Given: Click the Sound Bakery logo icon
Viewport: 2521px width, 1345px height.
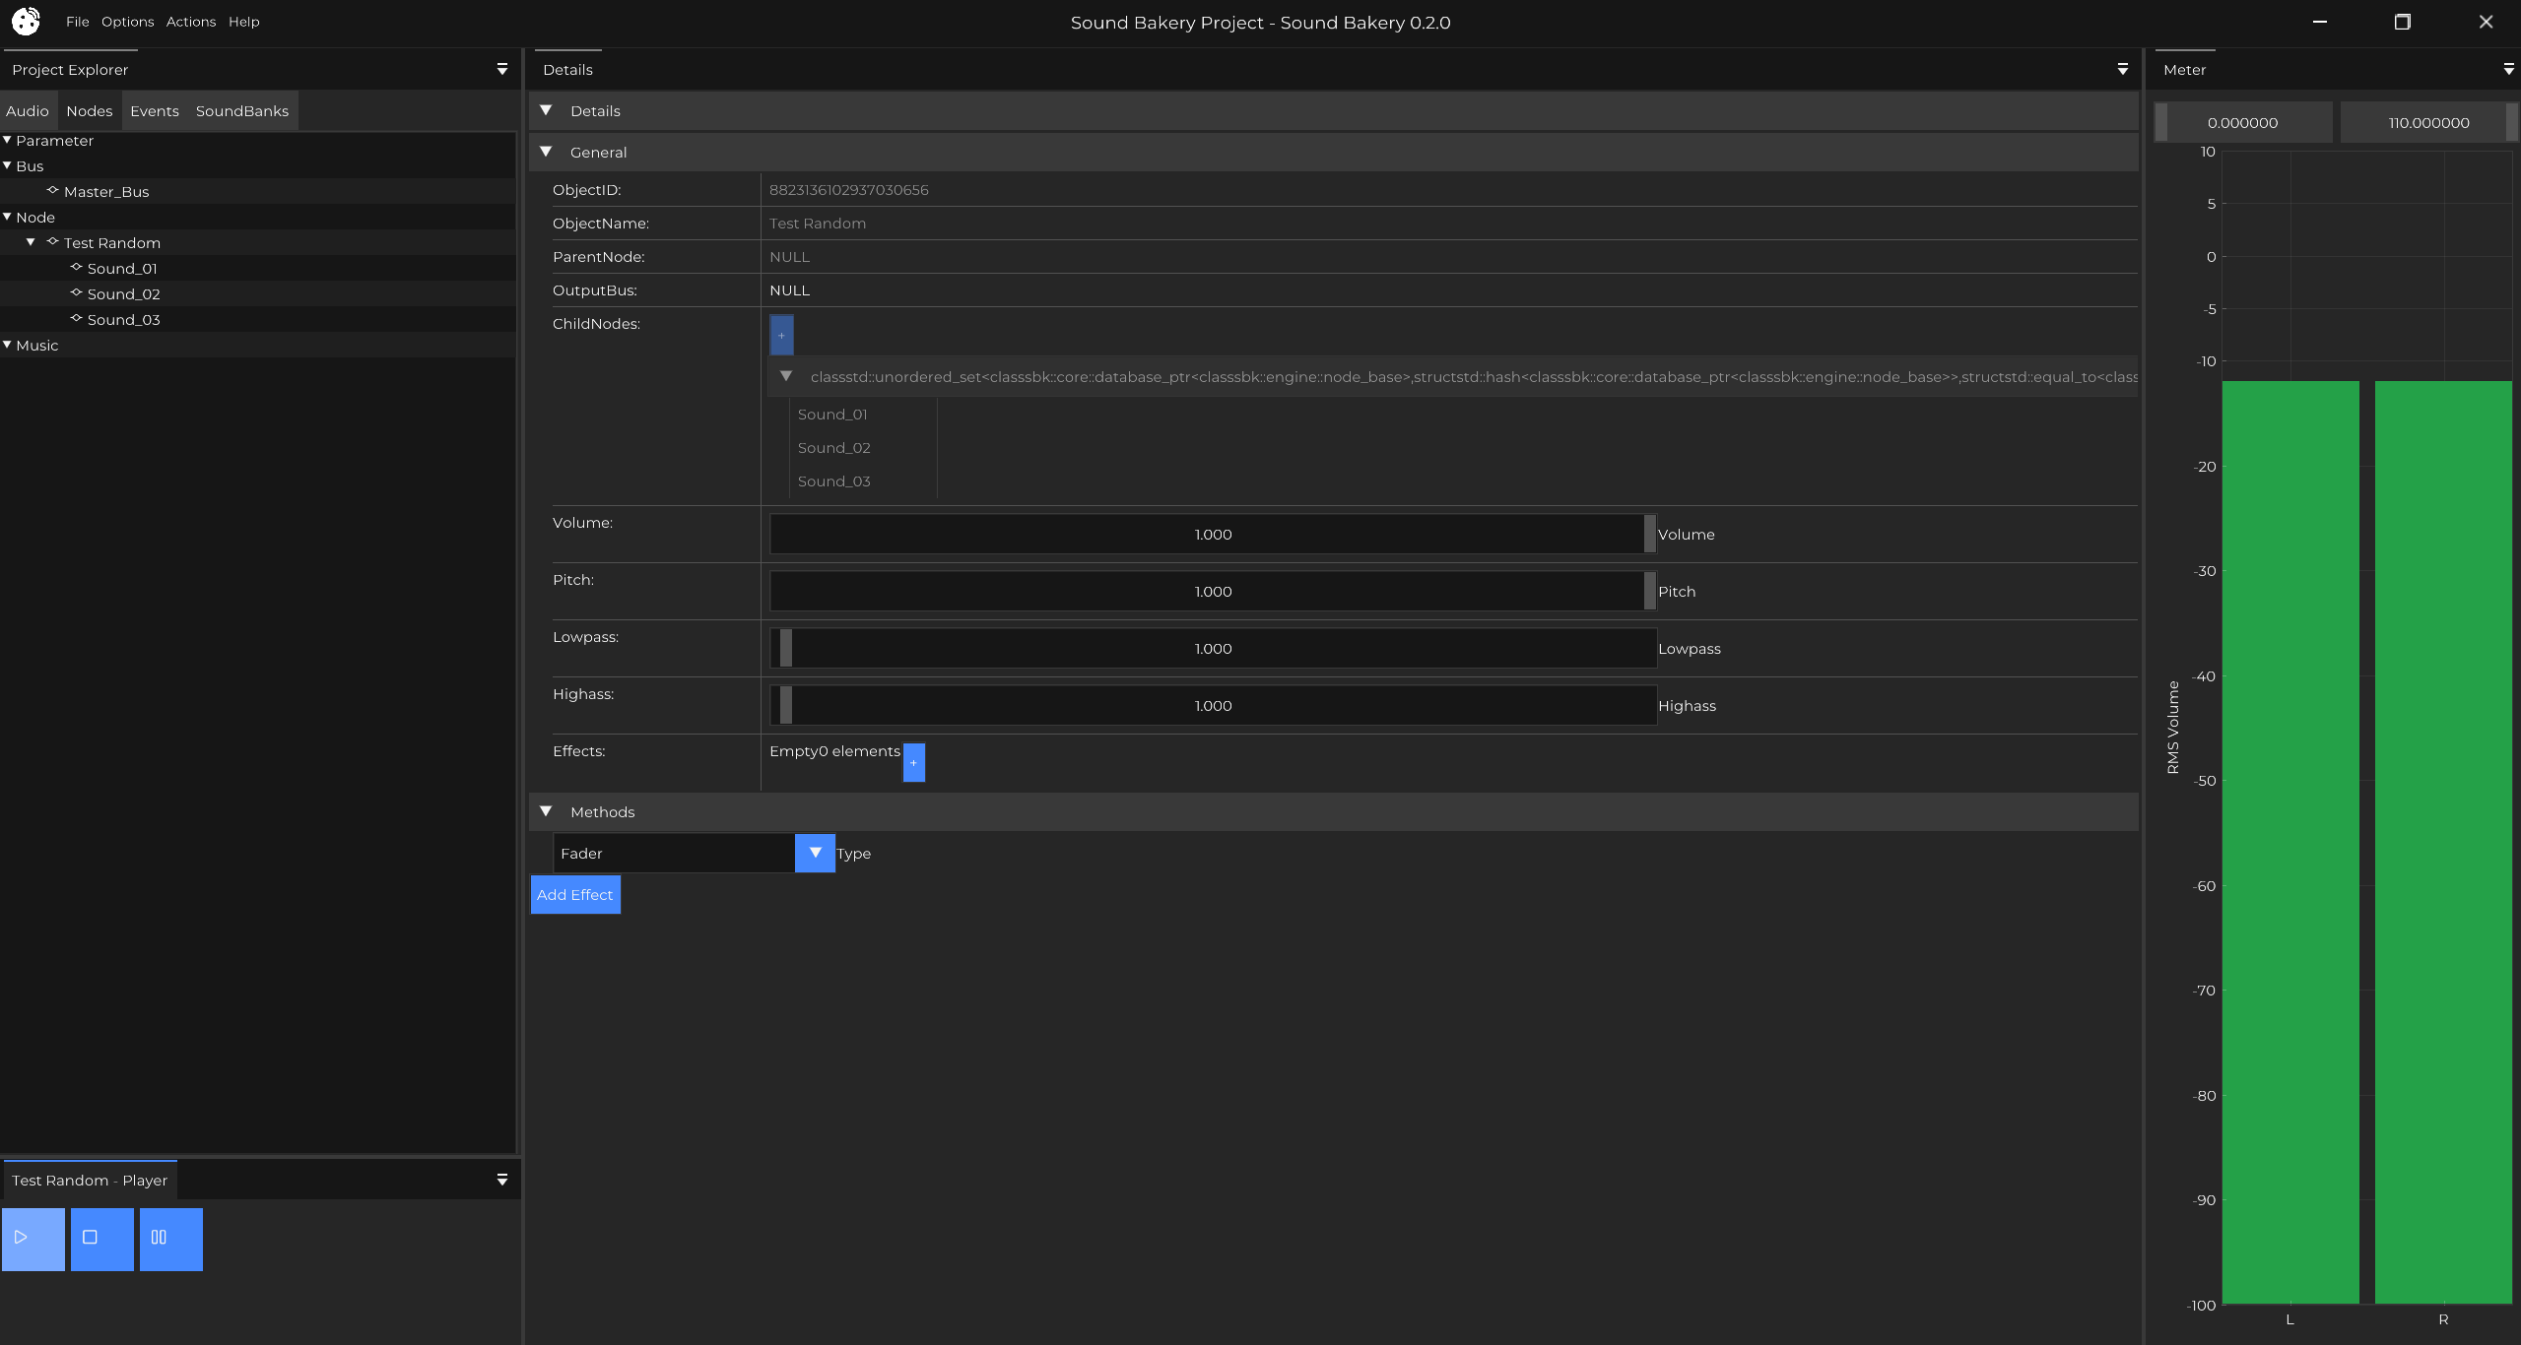Looking at the screenshot, I should pos(26,22).
